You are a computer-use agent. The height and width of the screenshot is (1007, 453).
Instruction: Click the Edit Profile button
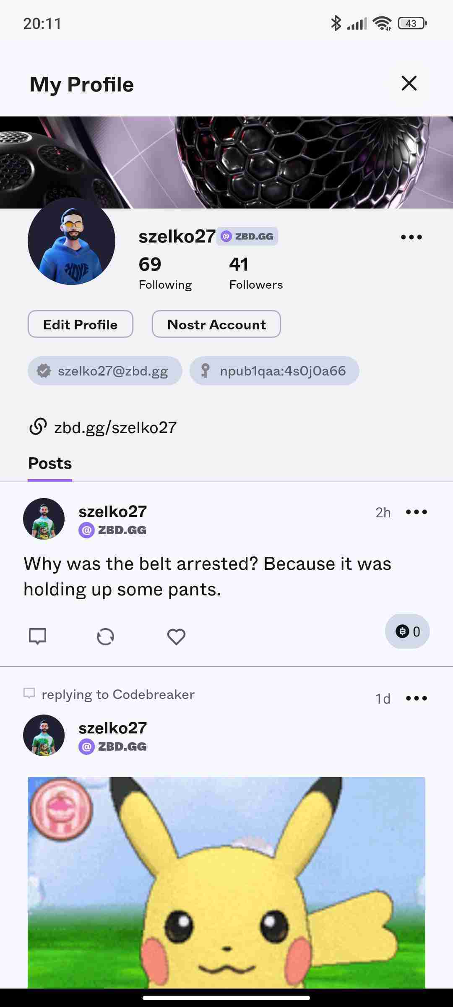81,324
